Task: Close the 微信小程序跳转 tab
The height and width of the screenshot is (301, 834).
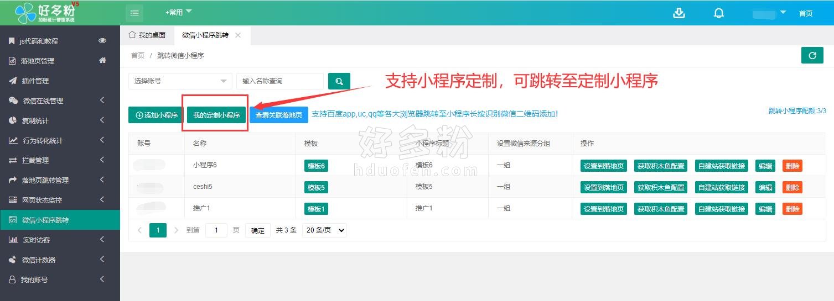Action: pyautogui.click(x=238, y=35)
